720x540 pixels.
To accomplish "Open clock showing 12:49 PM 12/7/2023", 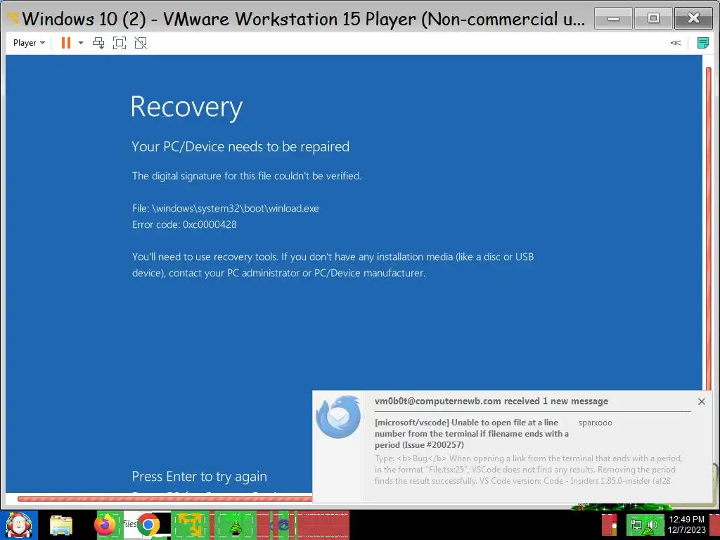I will tap(687, 525).
